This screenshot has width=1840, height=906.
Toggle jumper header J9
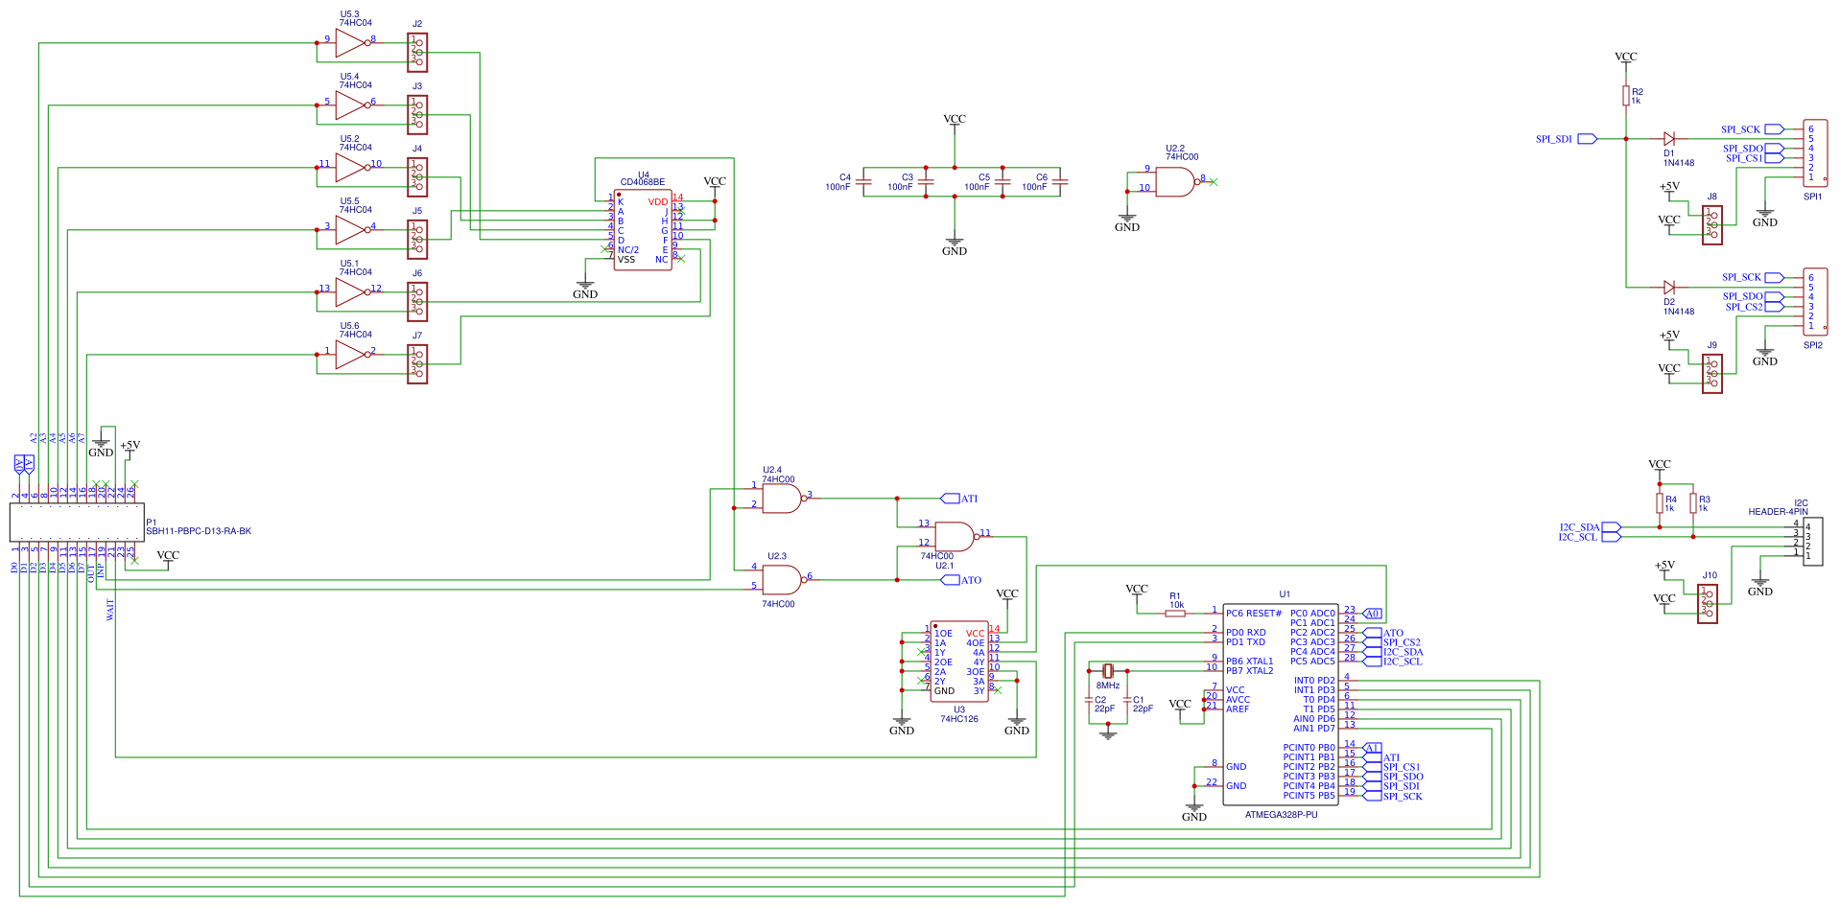[x=1711, y=374]
